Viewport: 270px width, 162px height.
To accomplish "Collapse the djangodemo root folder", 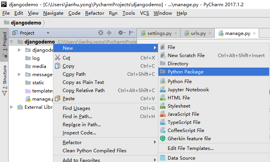I will (11, 42).
